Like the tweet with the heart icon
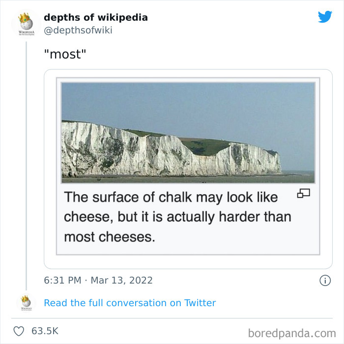344x344 pixels. pos(19,331)
